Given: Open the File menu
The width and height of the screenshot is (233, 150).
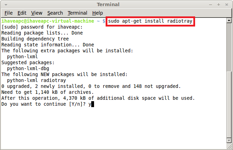Looking at the screenshot, I should (8, 13).
